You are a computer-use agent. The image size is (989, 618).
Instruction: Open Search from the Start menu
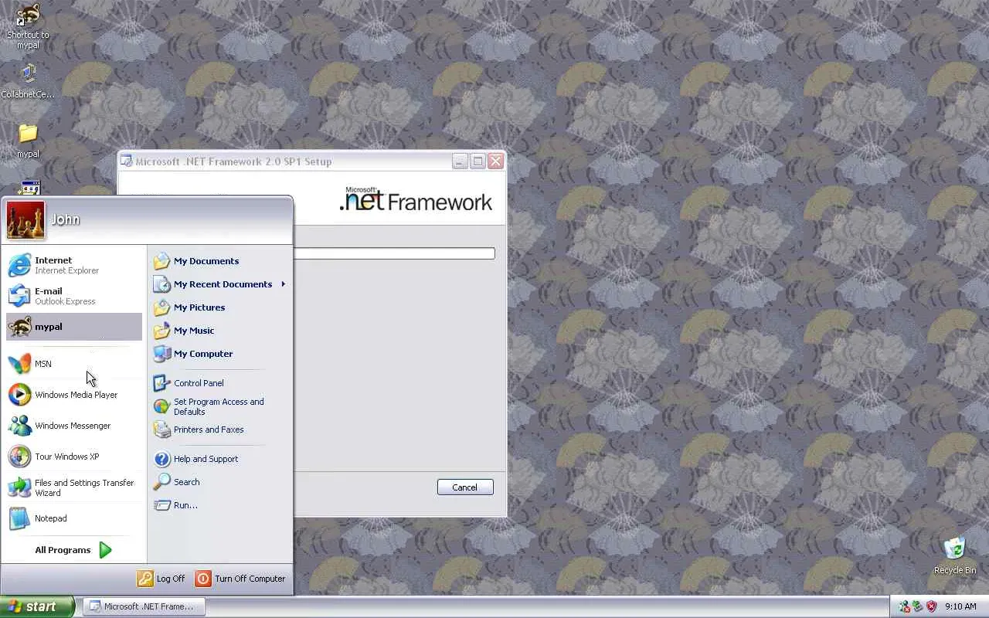220,482
